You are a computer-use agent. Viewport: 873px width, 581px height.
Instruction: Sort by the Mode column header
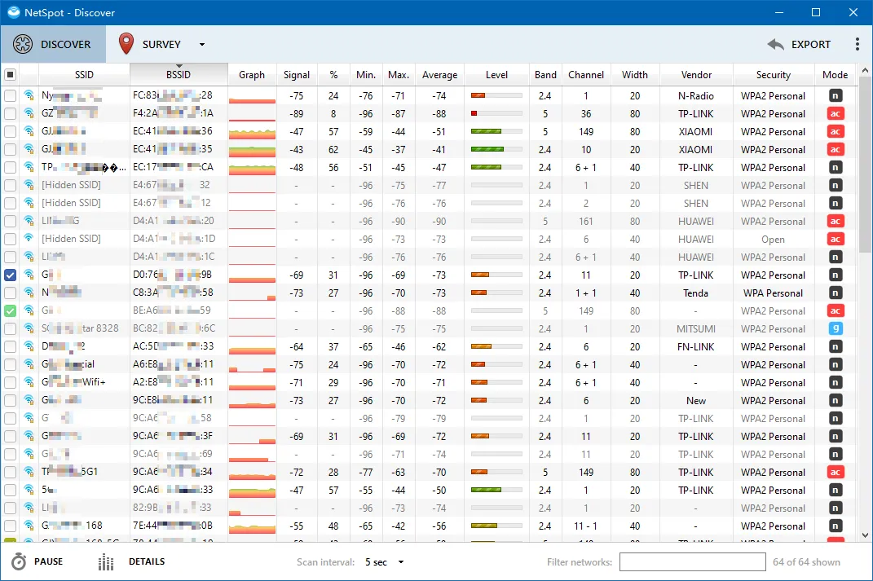tap(836, 75)
